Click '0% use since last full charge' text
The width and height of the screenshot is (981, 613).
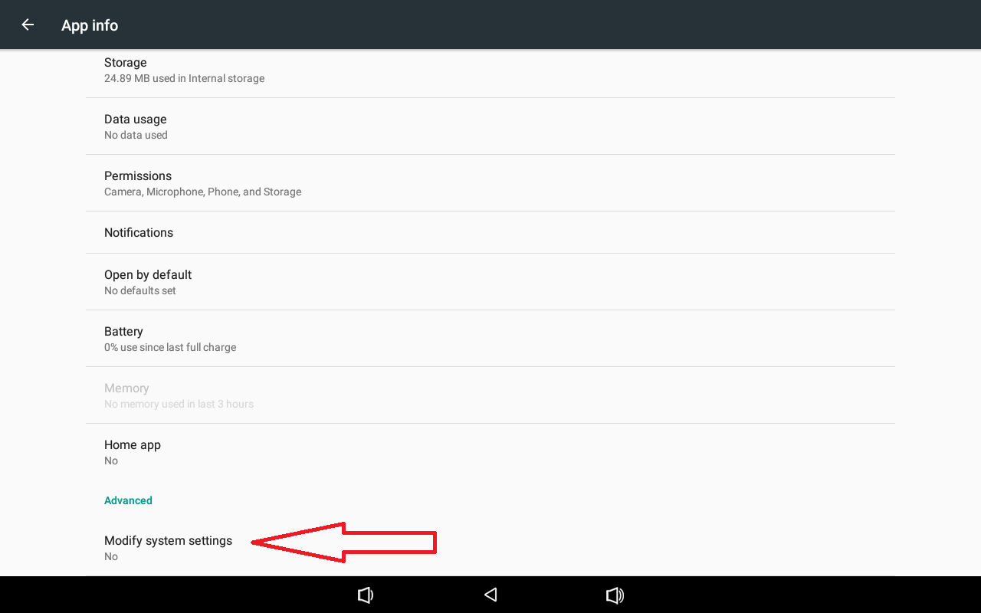170,347
